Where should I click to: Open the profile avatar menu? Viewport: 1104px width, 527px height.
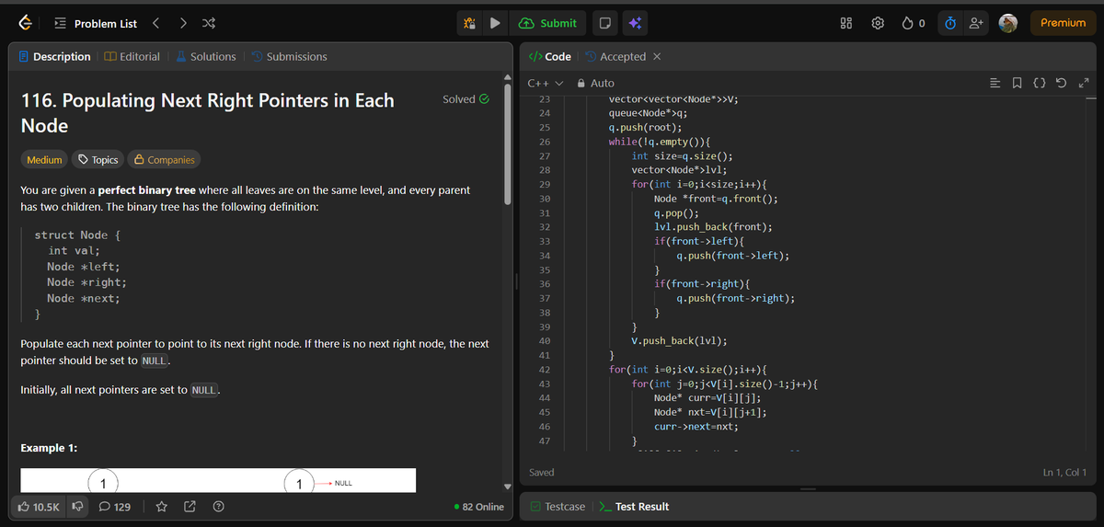tap(1008, 23)
